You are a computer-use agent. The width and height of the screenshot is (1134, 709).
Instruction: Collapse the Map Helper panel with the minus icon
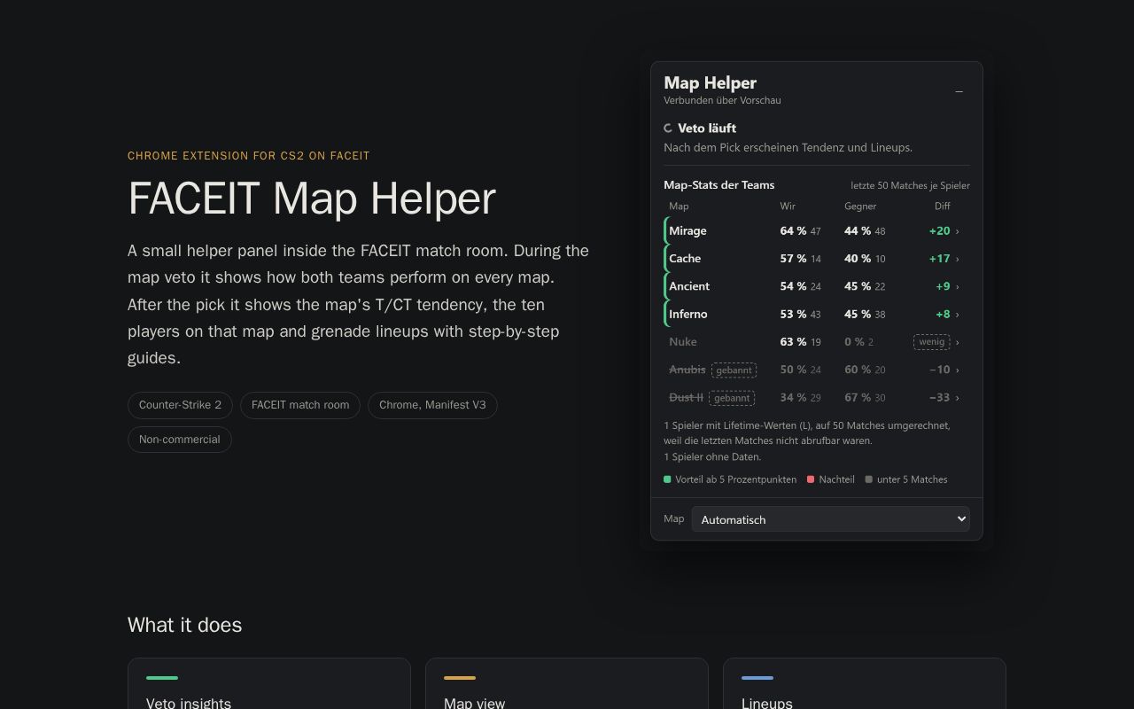click(959, 91)
